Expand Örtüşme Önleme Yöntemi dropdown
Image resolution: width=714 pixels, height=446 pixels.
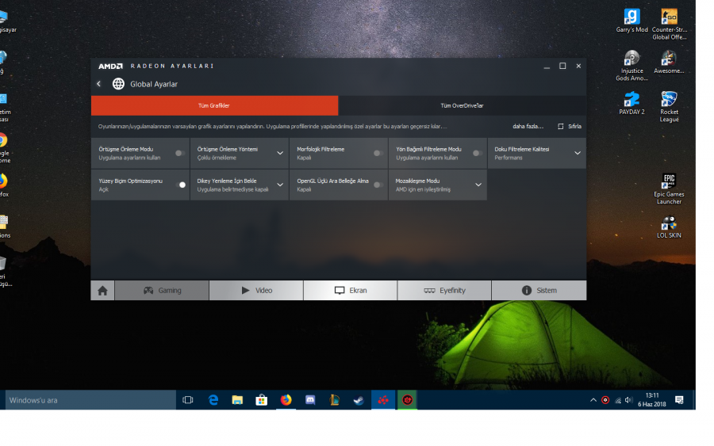pos(280,153)
